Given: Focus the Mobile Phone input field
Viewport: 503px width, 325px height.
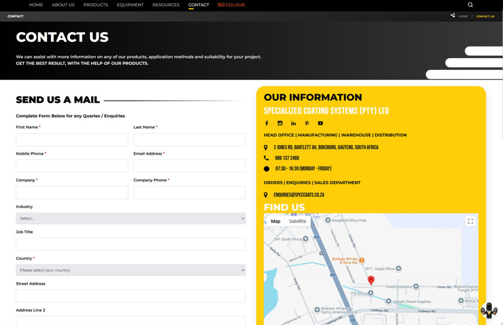Looking at the screenshot, I should [x=72, y=166].
